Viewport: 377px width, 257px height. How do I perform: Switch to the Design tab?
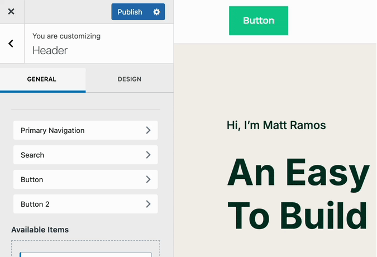pos(129,79)
